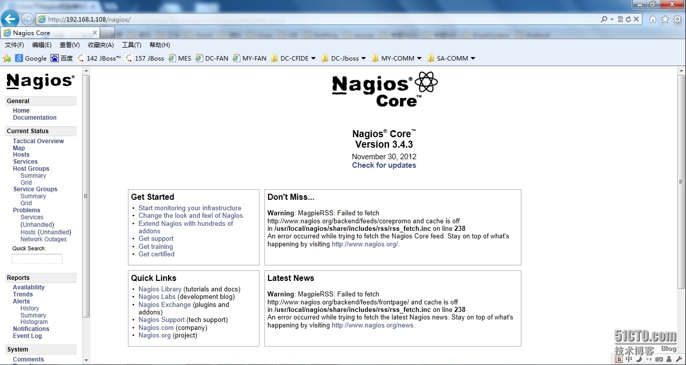Open Favorites star icon at top right

coord(665,19)
